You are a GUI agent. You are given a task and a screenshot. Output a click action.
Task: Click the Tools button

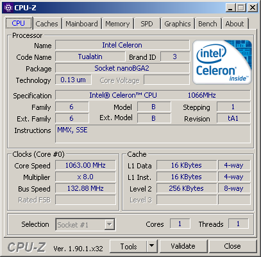click(128, 247)
